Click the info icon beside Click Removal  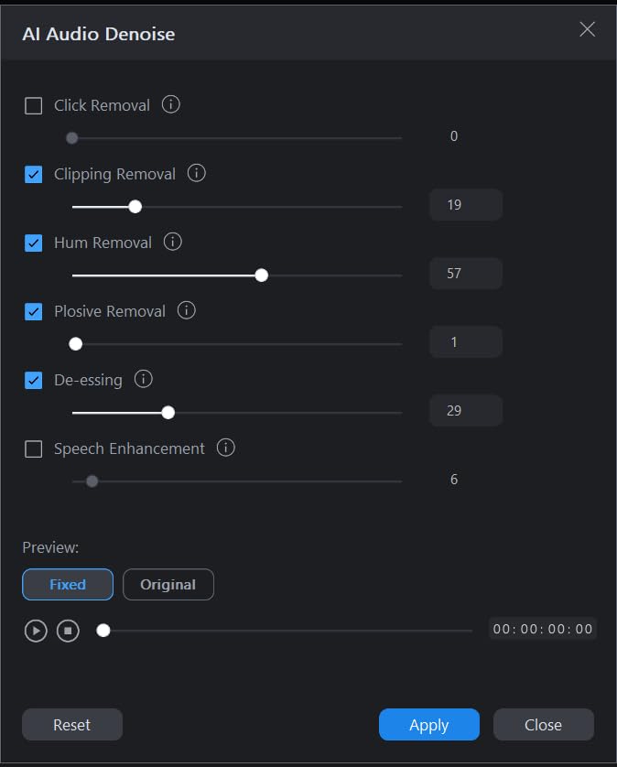(x=171, y=104)
